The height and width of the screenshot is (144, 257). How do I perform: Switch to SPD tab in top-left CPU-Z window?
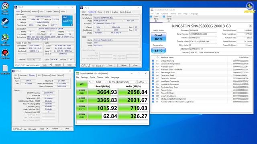pos(42,12)
